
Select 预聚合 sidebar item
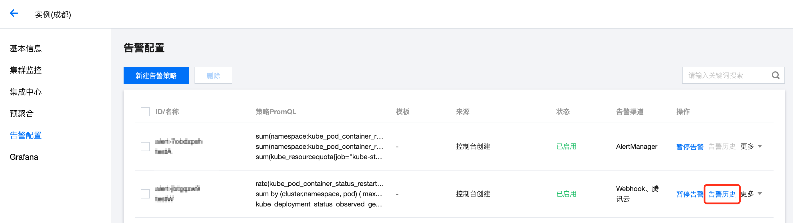point(21,113)
